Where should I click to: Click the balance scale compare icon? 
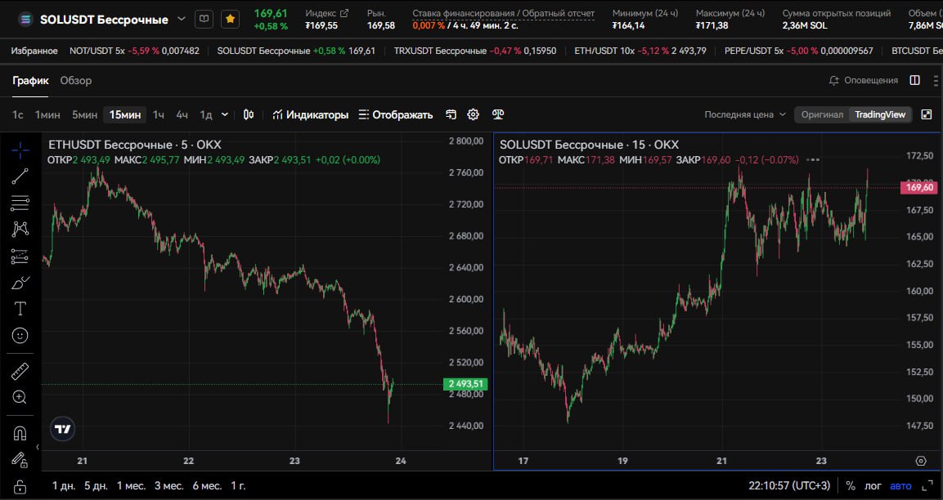coord(498,114)
